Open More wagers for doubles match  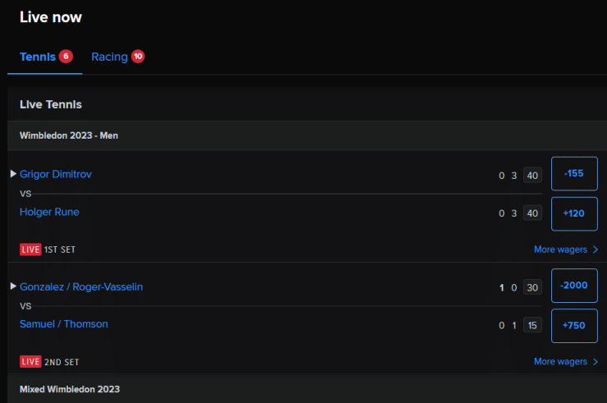click(x=566, y=361)
